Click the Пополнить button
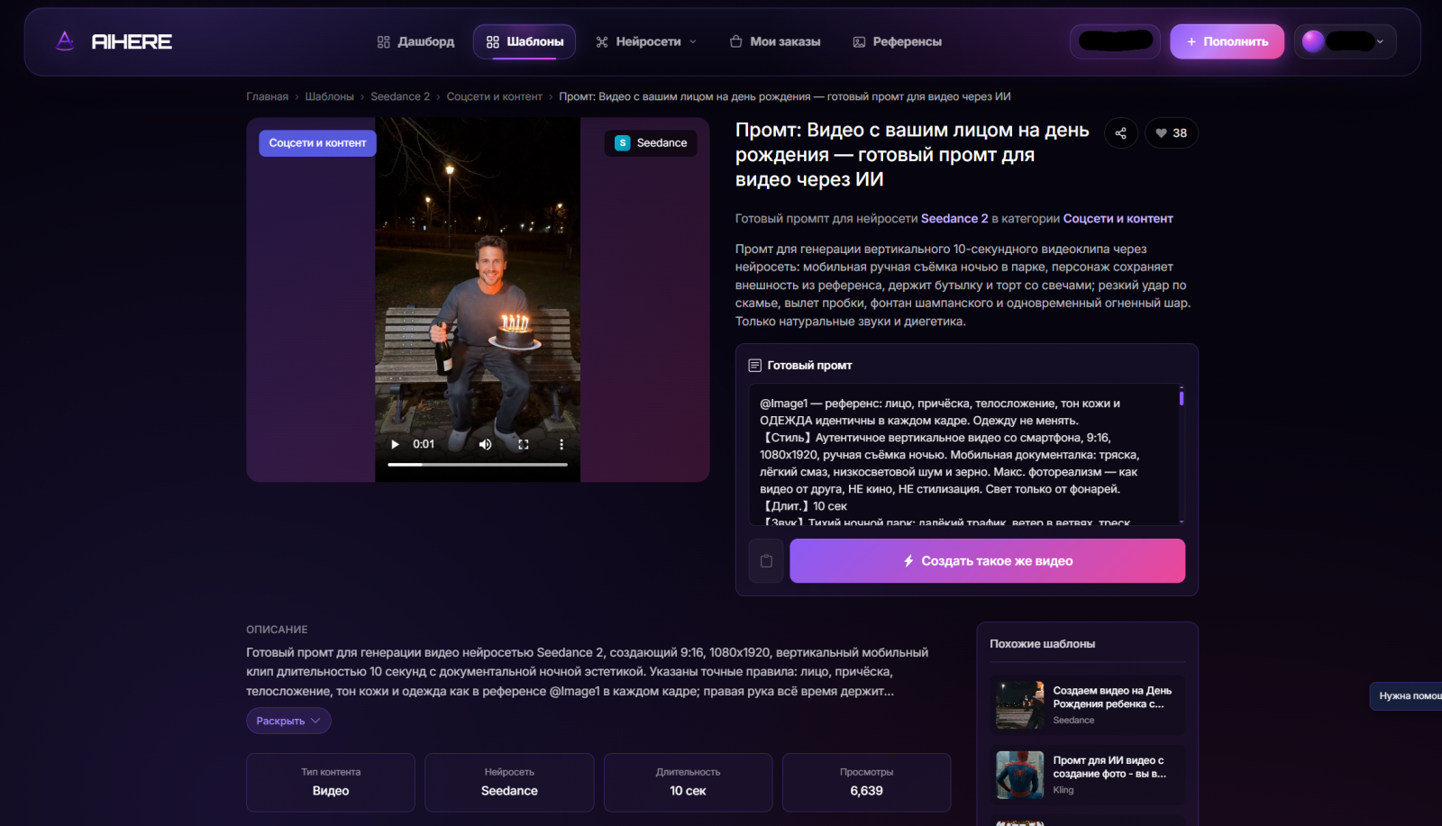This screenshot has height=826, width=1442. 1227,41
